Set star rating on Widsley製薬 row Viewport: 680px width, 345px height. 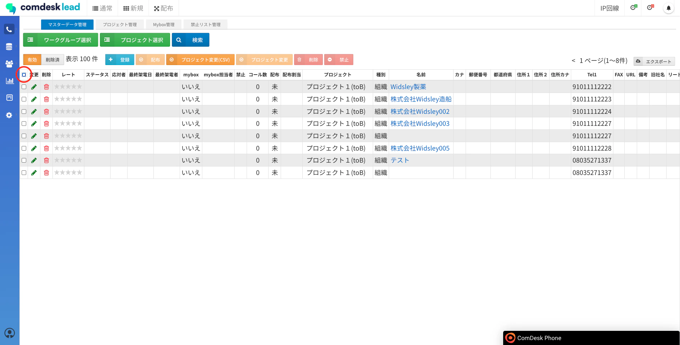[x=68, y=87]
